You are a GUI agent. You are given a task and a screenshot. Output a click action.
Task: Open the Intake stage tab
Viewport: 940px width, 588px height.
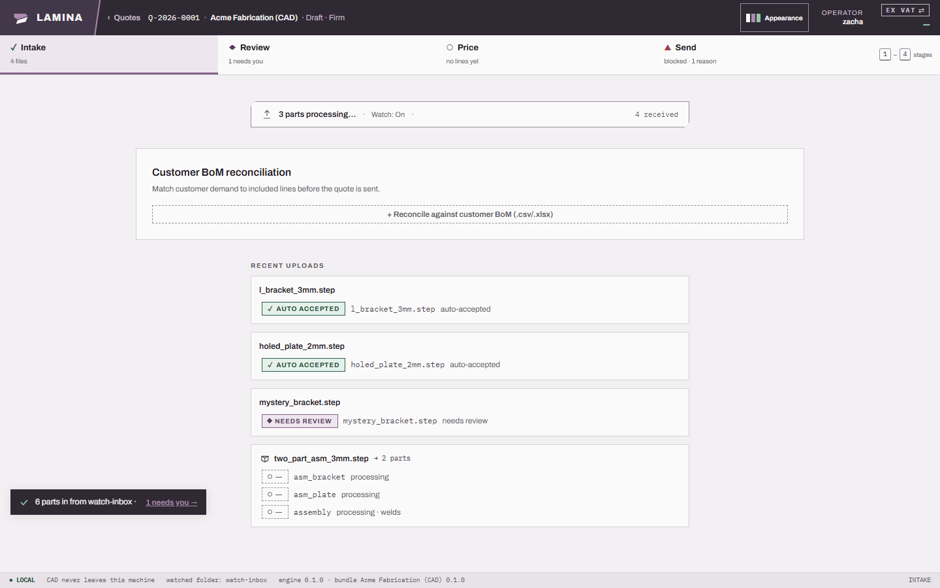coord(109,54)
